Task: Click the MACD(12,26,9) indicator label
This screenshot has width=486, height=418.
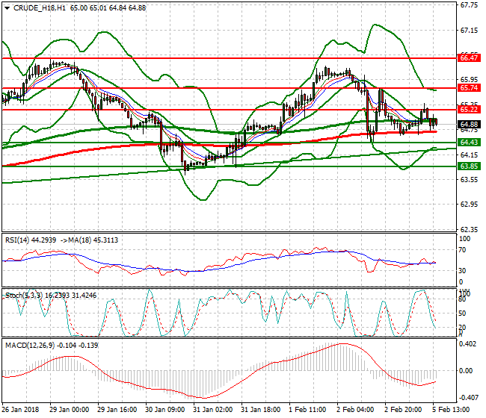Action: point(30,346)
